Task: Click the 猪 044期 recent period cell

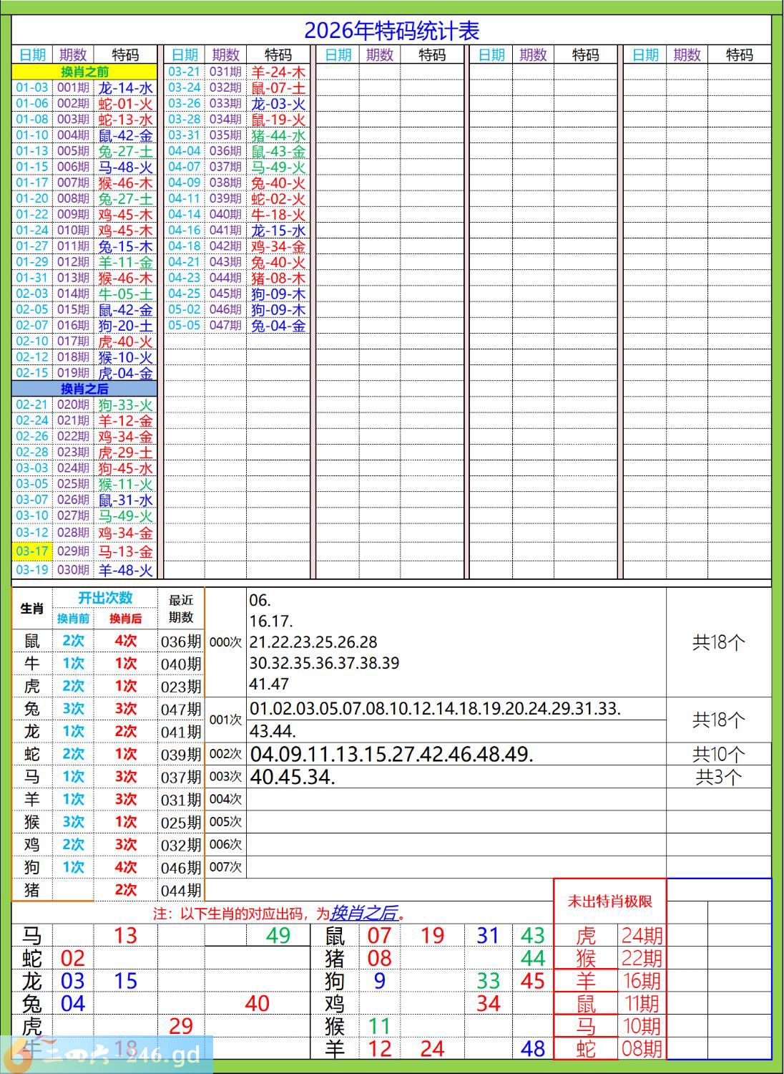Action: 181,890
